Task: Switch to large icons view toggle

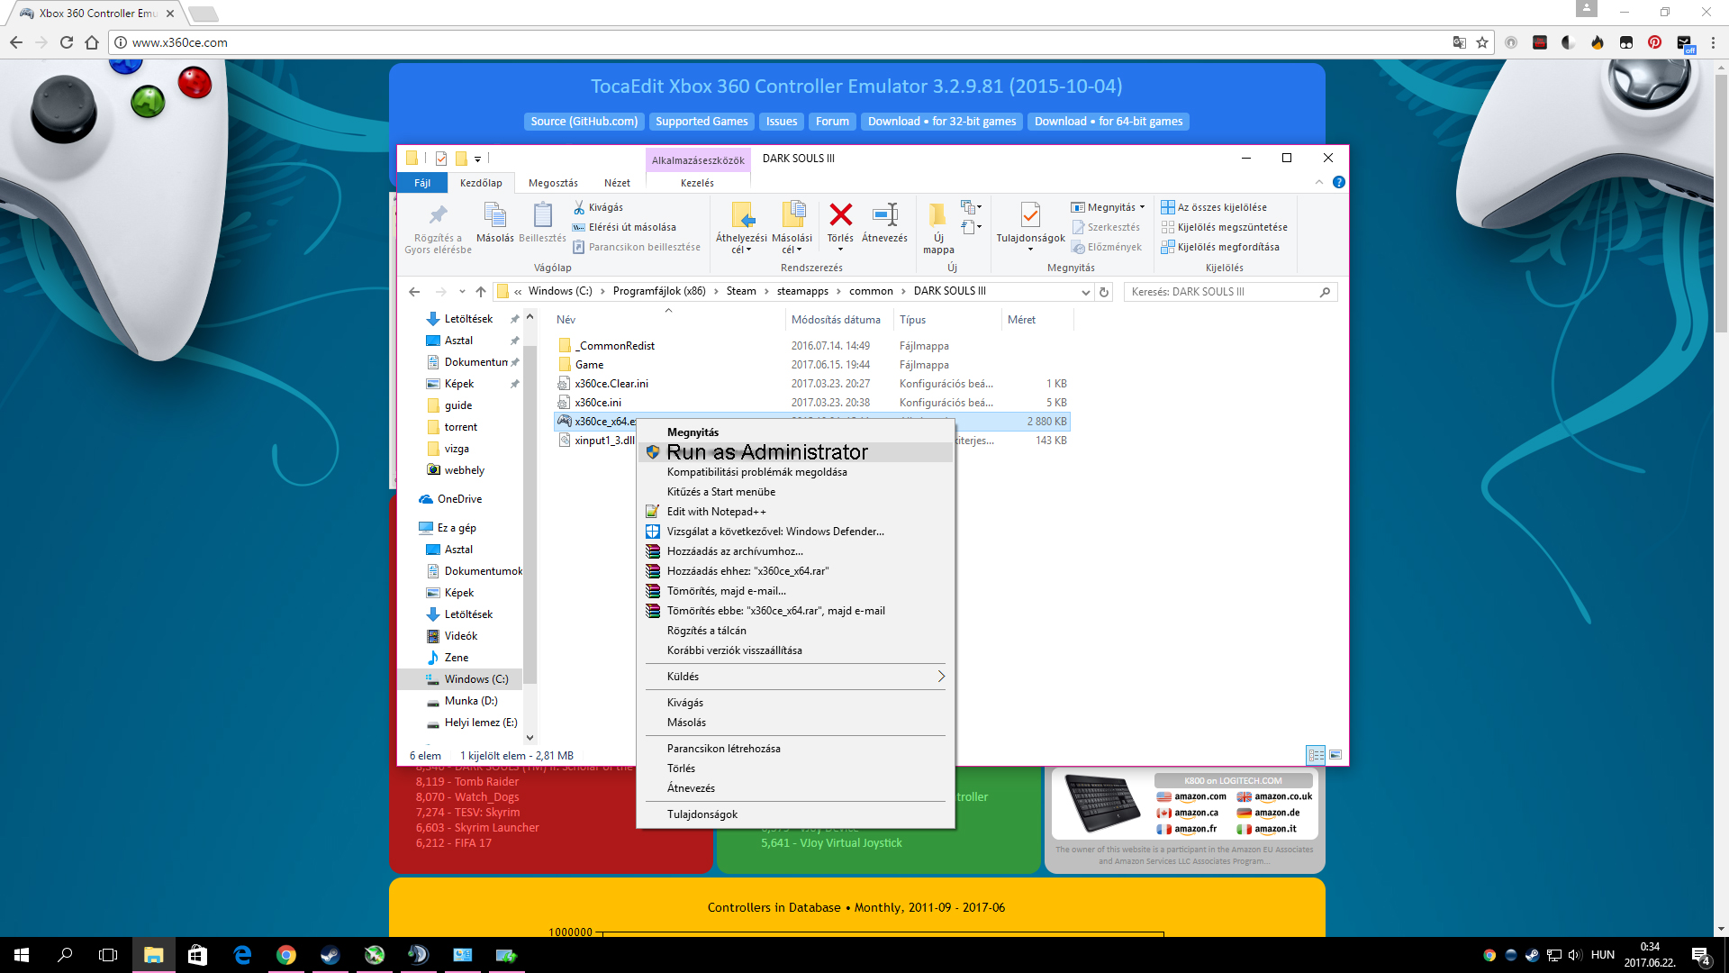Action: 1335,755
